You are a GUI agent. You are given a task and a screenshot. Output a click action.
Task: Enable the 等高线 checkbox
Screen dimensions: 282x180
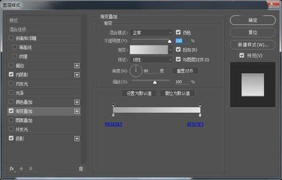[15, 47]
